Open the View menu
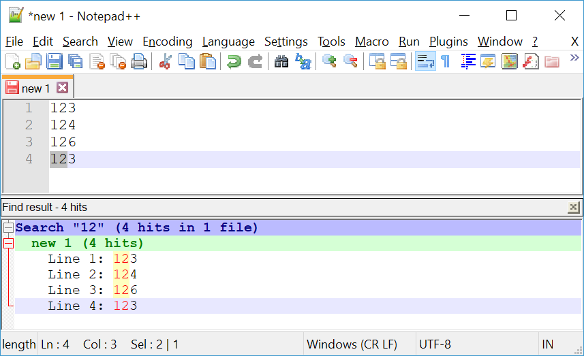This screenshot has width=584, height=356. (120, 42)
